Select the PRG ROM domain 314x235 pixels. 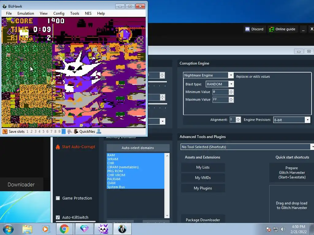(135, 171)
